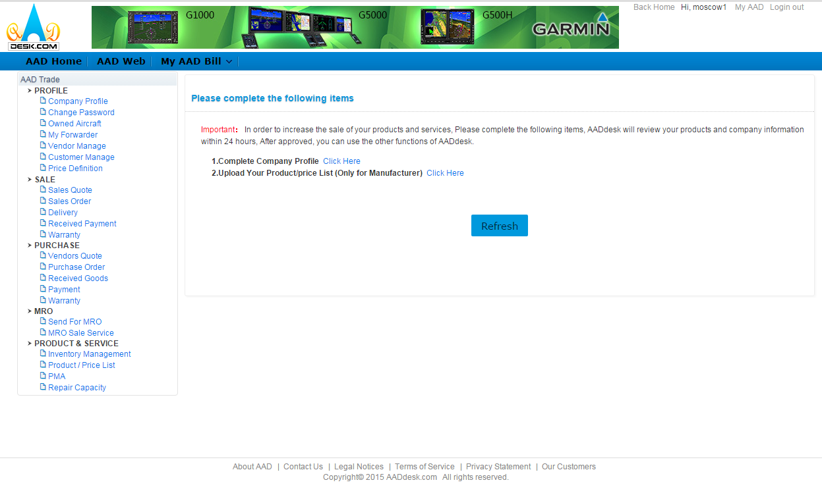Open Our Customers footer link
This screenshot has width=822, height=497.
569,467
